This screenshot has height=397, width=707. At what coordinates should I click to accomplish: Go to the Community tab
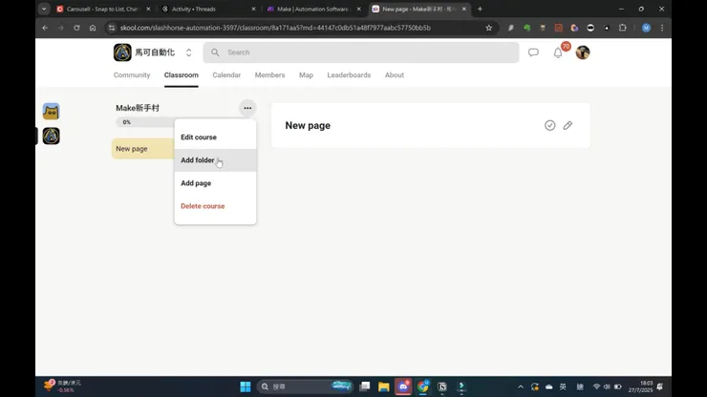132,75
